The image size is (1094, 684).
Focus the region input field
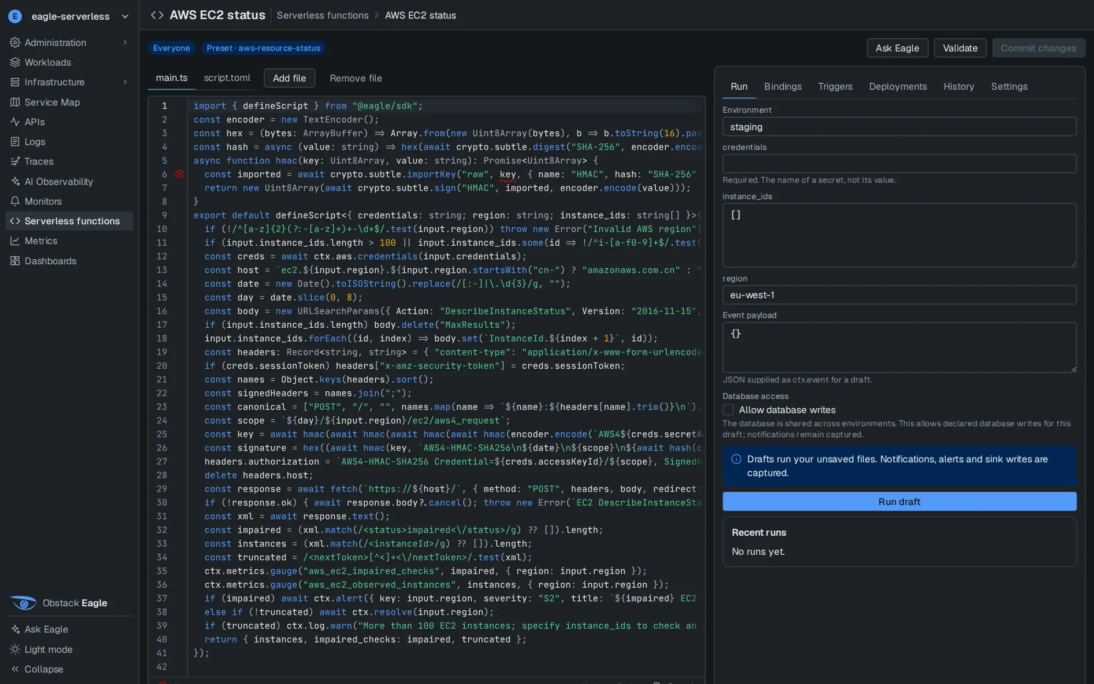point(899,295)
